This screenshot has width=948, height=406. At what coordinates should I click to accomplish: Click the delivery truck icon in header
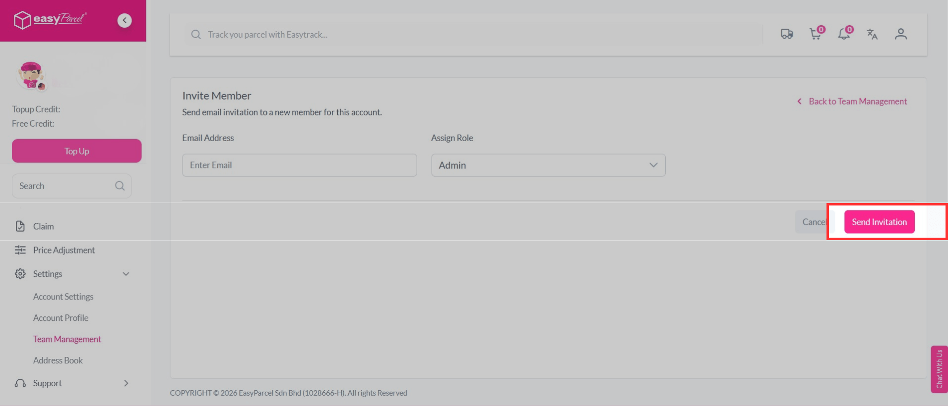786,34
